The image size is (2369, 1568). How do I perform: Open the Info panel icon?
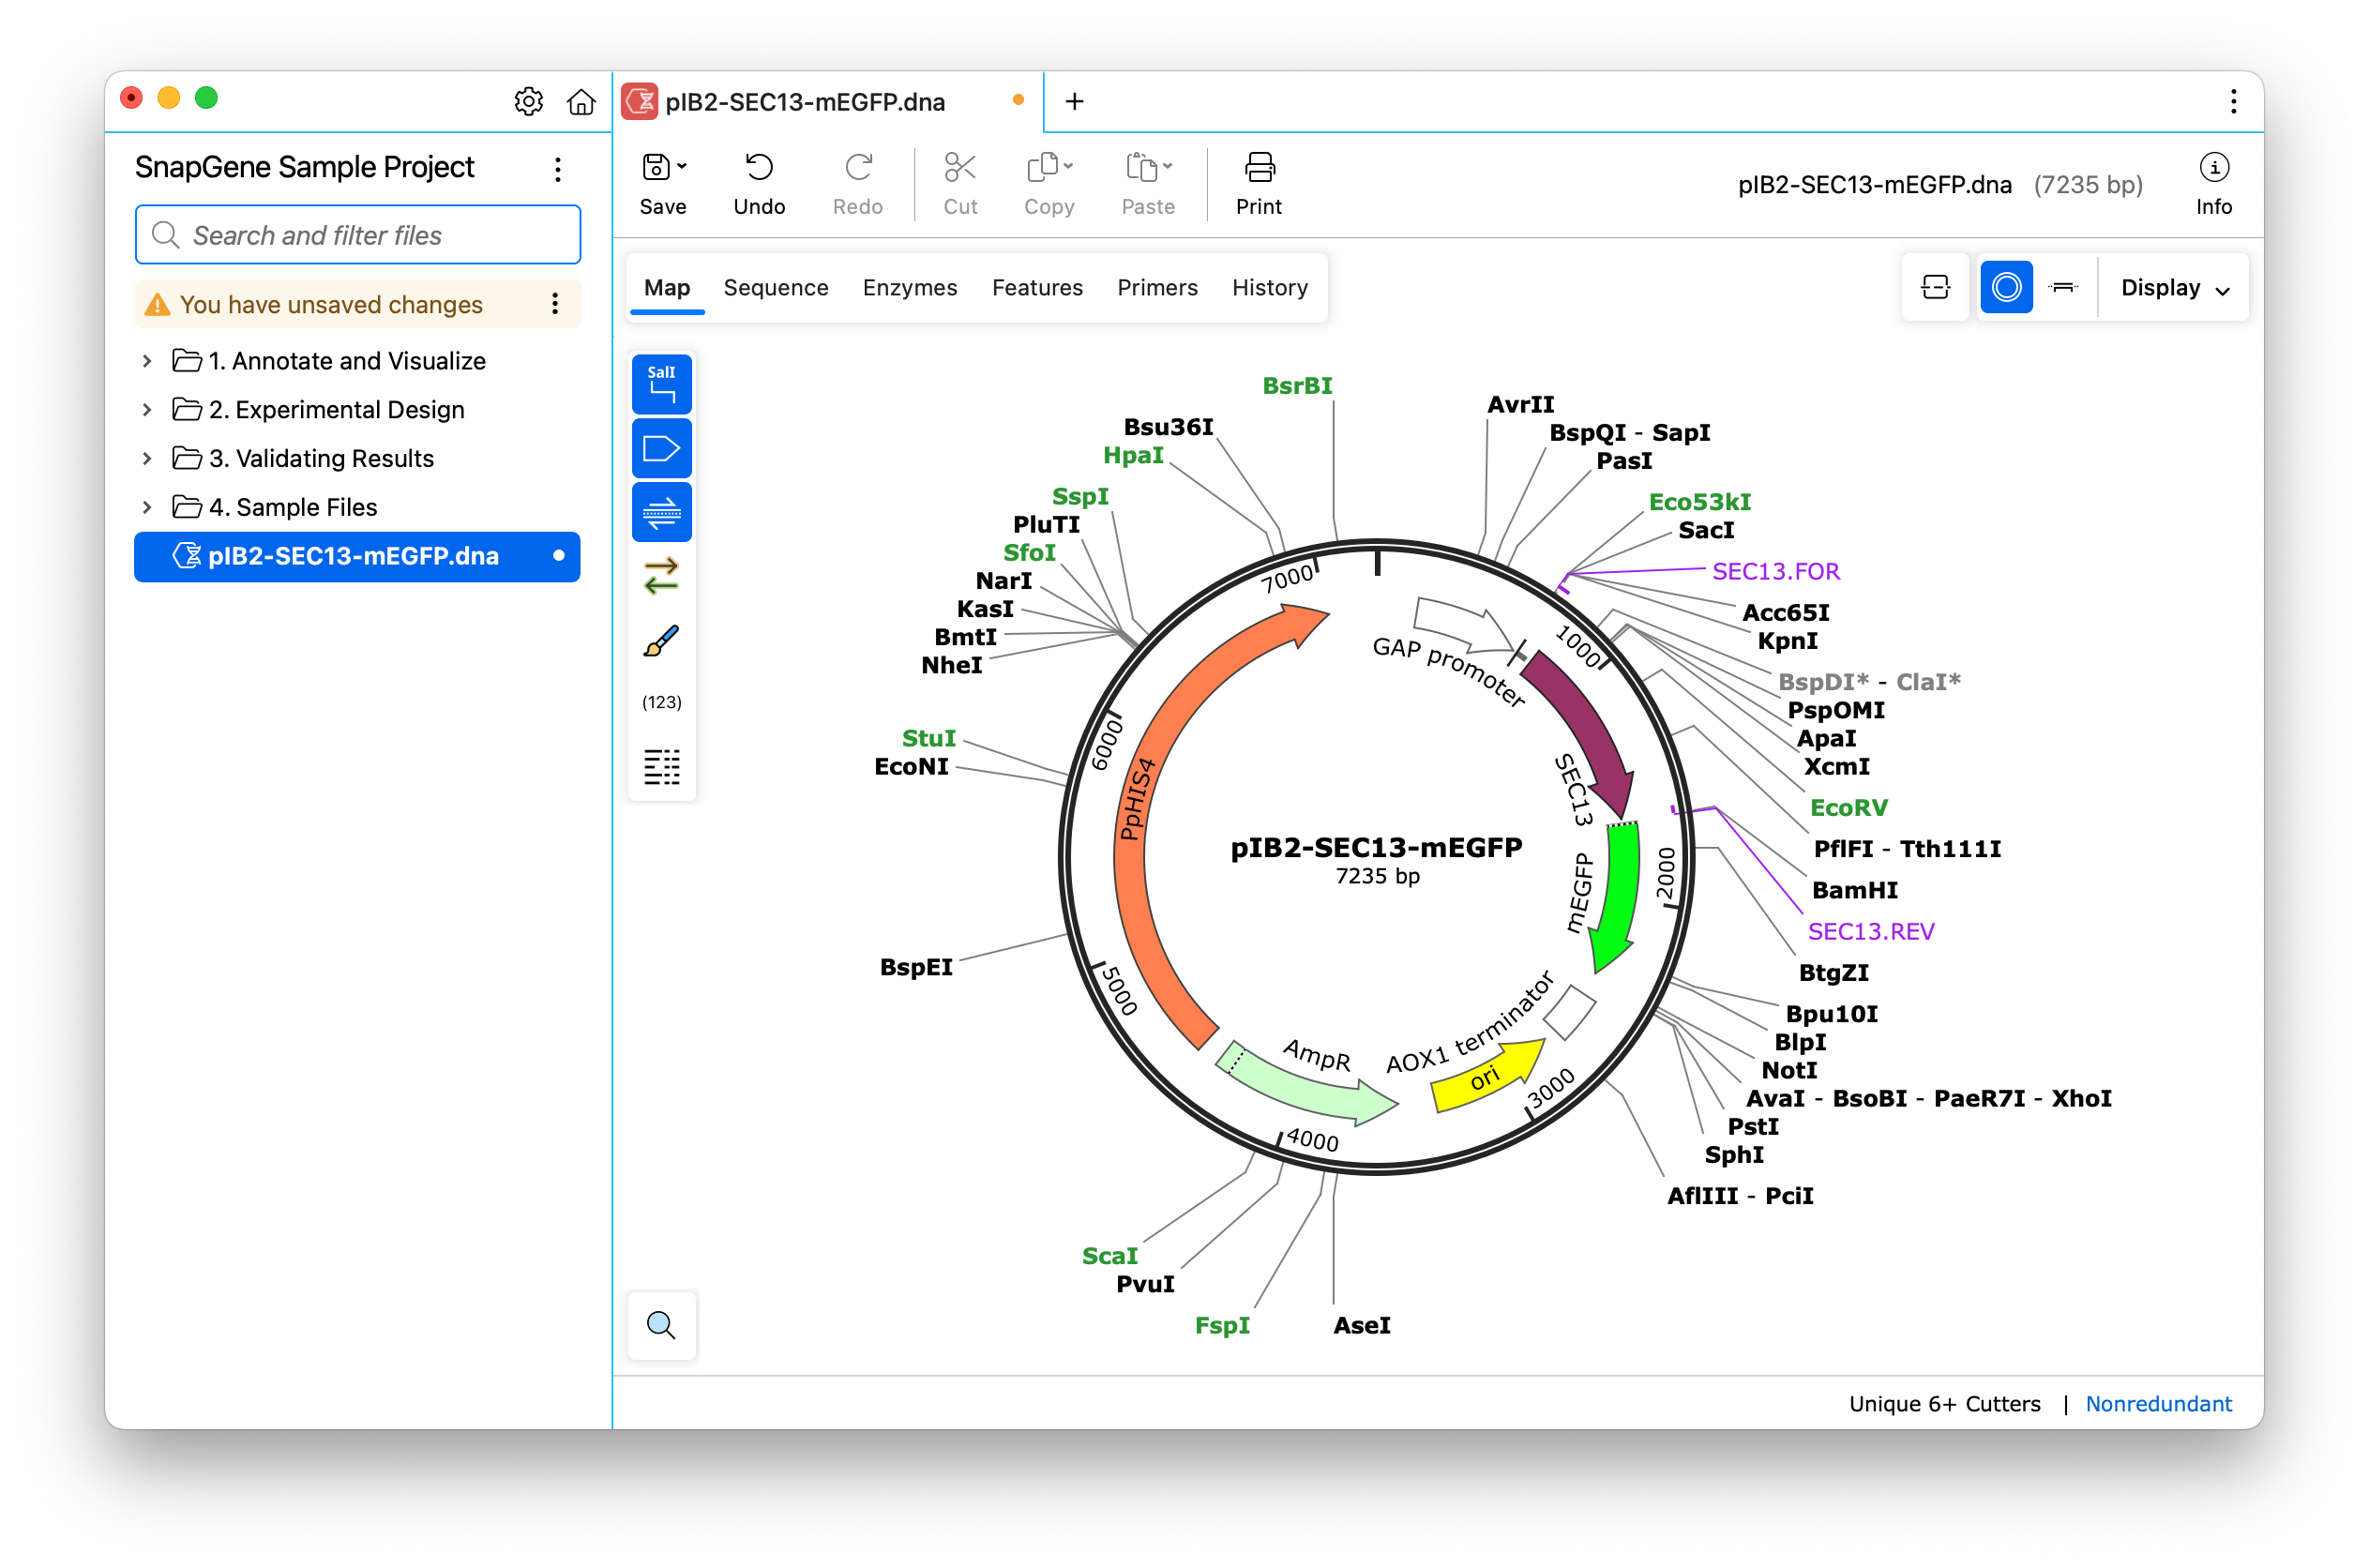click(2213, 168)
